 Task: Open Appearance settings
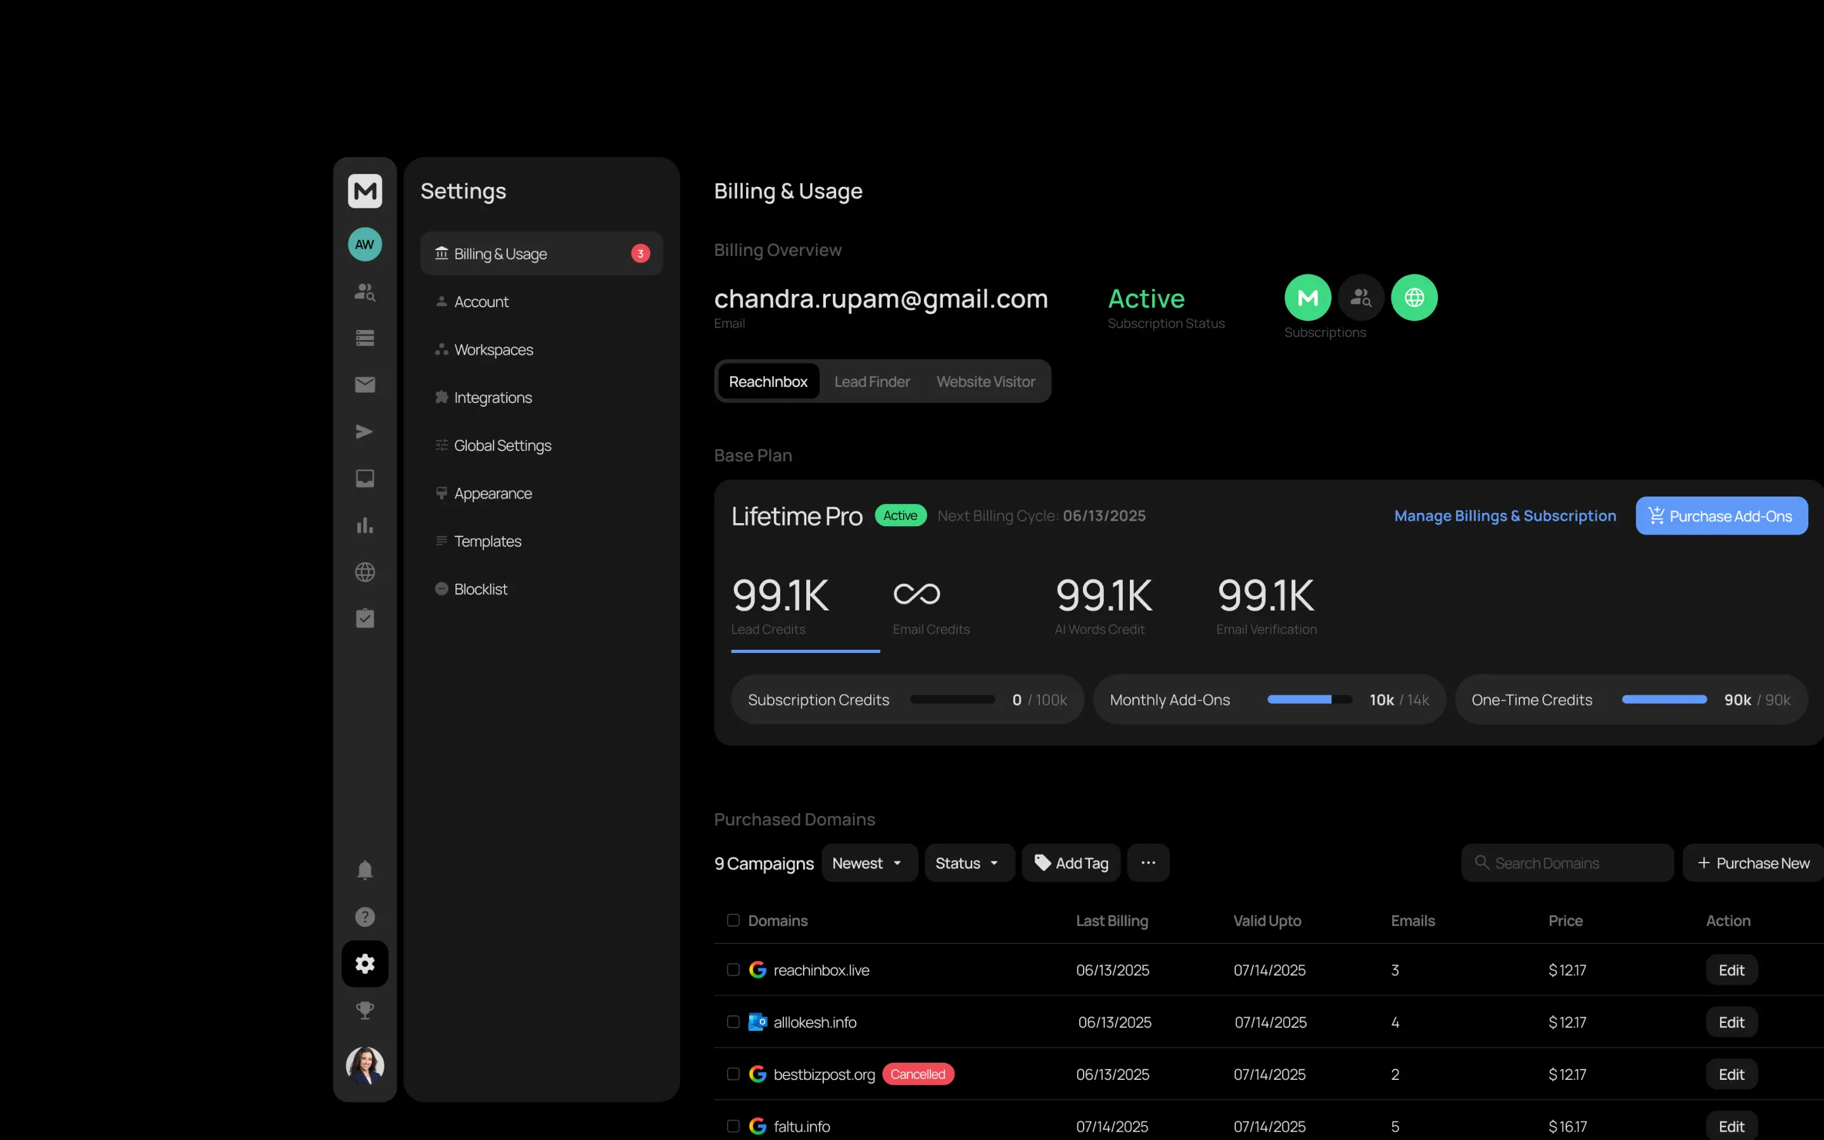coord(541,493)
